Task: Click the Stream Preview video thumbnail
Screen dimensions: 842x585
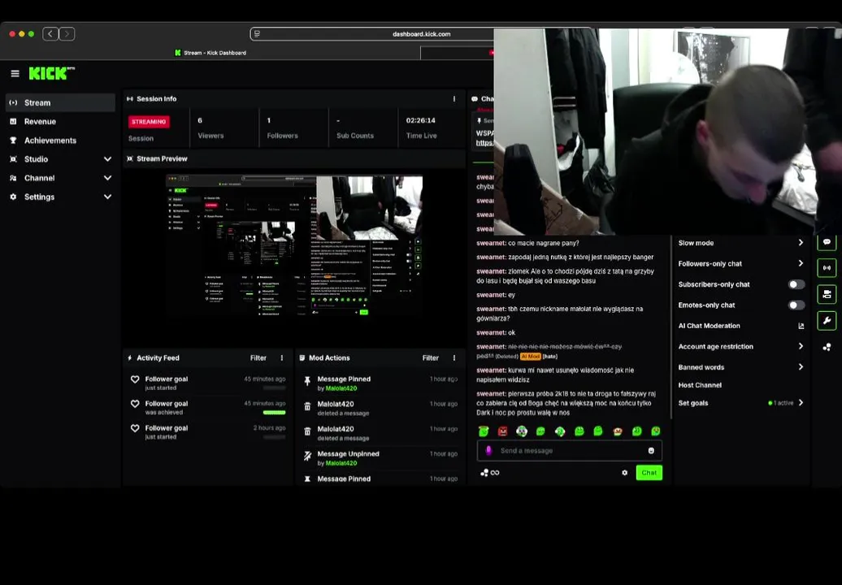Action: [x=294, y=246]
